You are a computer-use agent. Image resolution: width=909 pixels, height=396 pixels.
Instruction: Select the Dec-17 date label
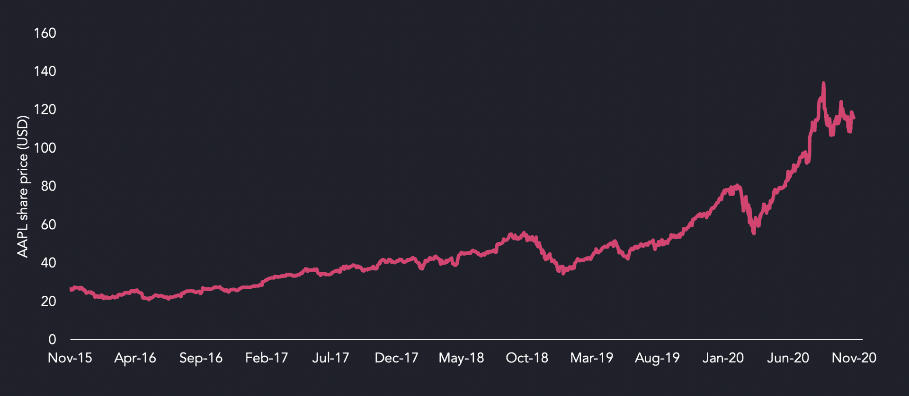pos(396,358)
